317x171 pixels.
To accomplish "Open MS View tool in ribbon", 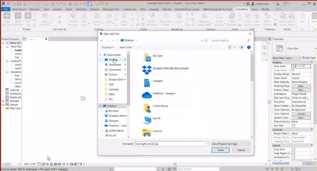I will point(7,19).
